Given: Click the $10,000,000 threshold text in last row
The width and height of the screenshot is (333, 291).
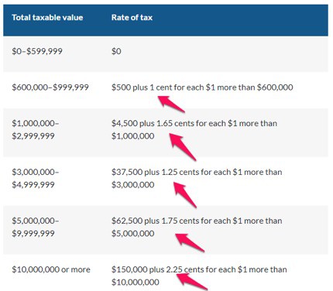Looking at the screenshot, I should pyautogui.click(x=136, y=282).
